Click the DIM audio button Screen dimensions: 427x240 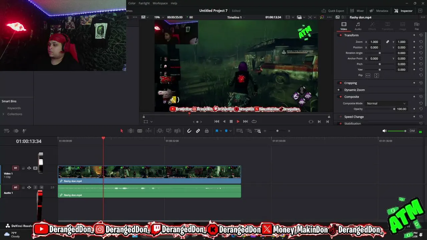coord(412,131)
